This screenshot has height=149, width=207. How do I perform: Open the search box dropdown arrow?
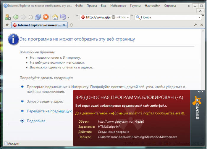click(199, 17)
